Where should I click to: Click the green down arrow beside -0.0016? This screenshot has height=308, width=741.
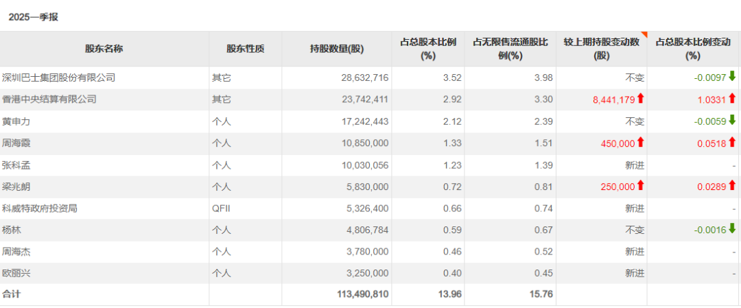pos(732,229)
